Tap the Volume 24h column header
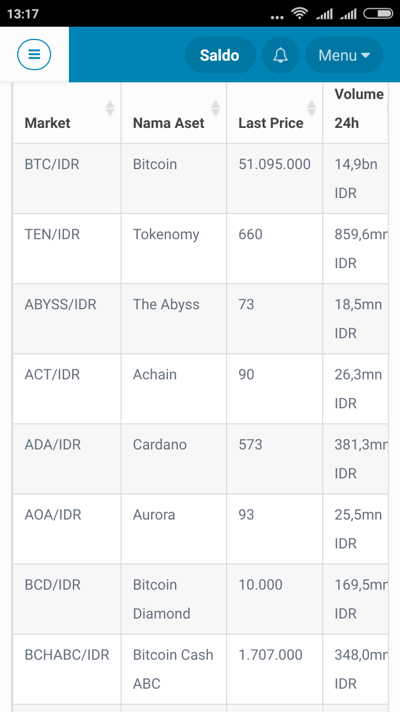 (358, 108)
